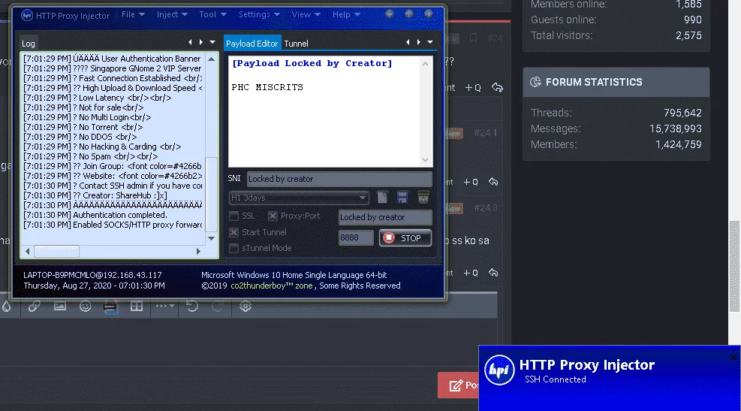Click the reply arrow on post #24
The height and width of the screenshot is (411, 741).
click(497, 87)
